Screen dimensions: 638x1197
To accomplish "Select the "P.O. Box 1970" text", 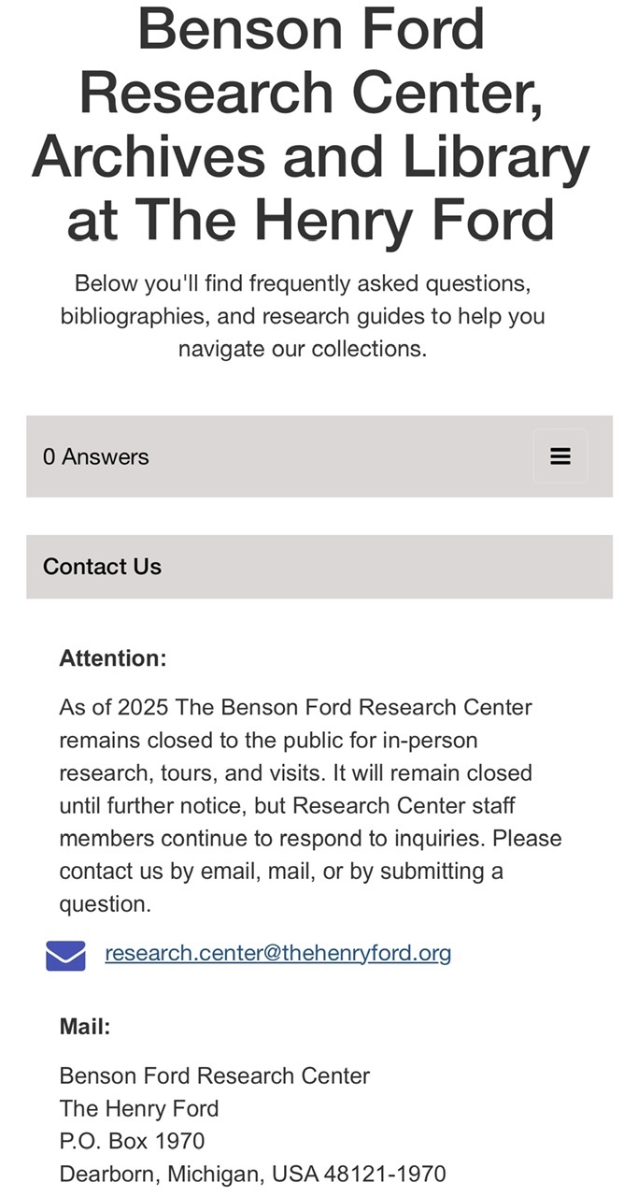I will coord(132,1141).
